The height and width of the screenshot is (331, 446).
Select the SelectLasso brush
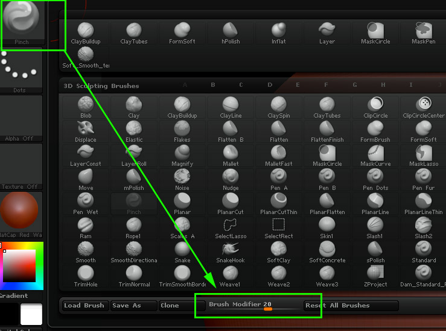231,228
